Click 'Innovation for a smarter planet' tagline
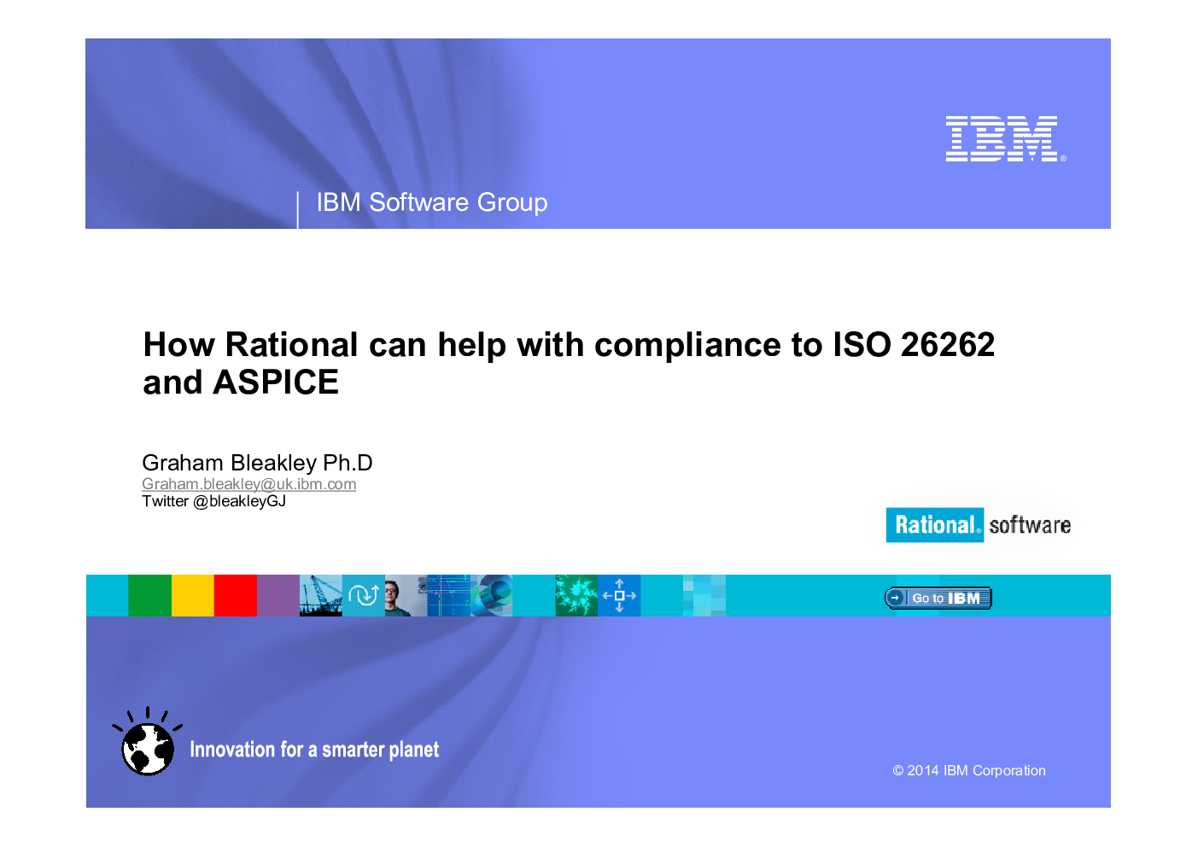This screenshot has width=1198, height=847. [314, 750]
